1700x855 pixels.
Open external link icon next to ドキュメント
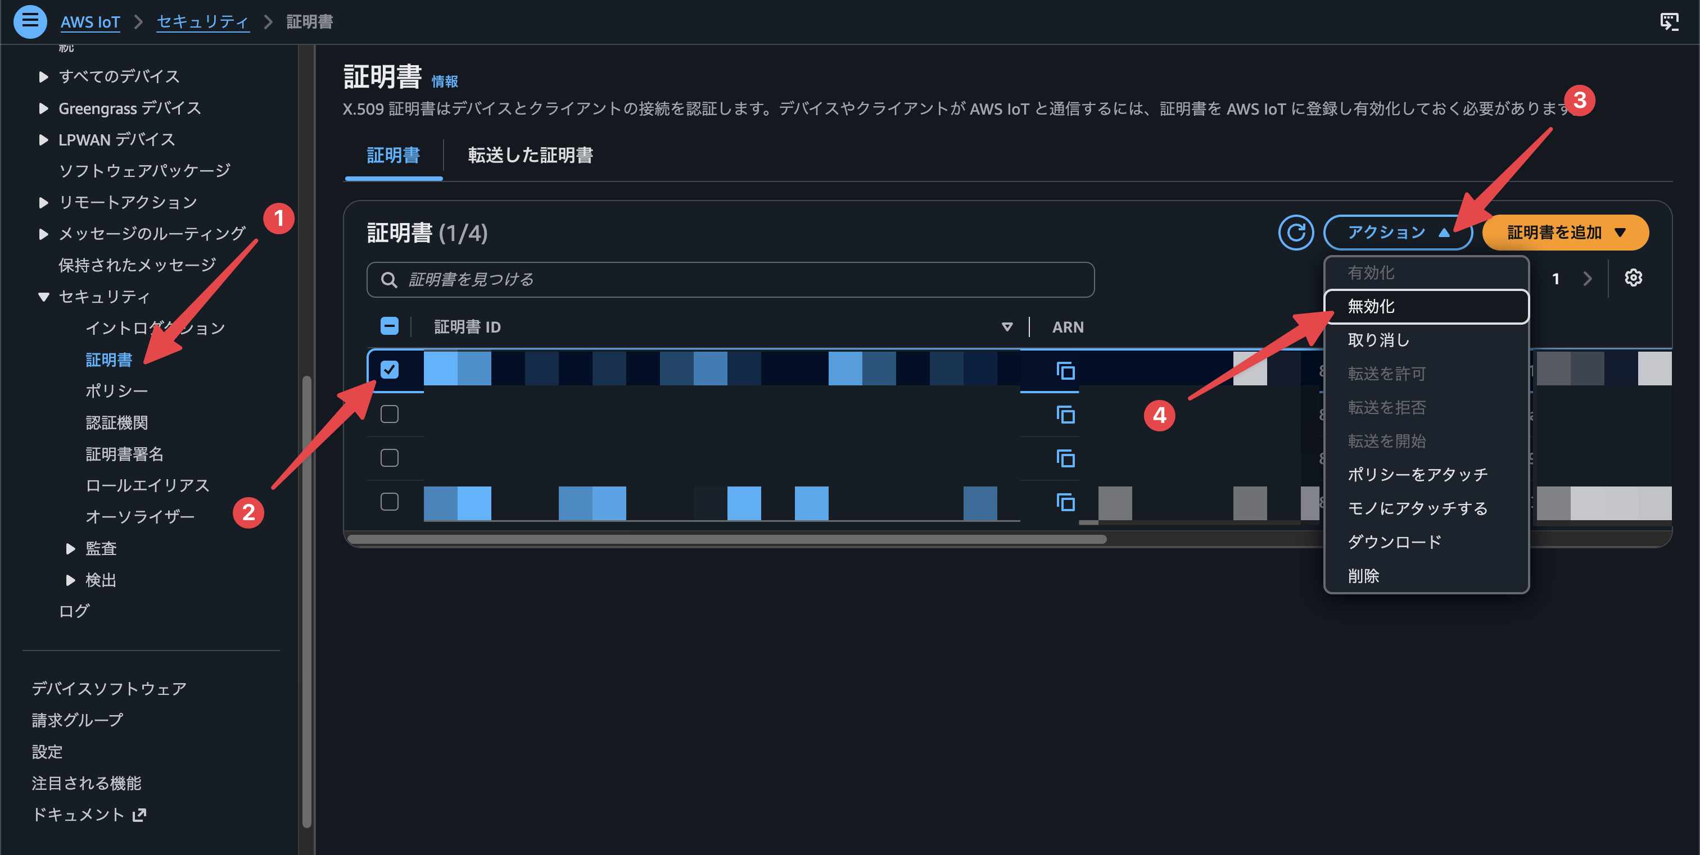click(x=139, y=815)
